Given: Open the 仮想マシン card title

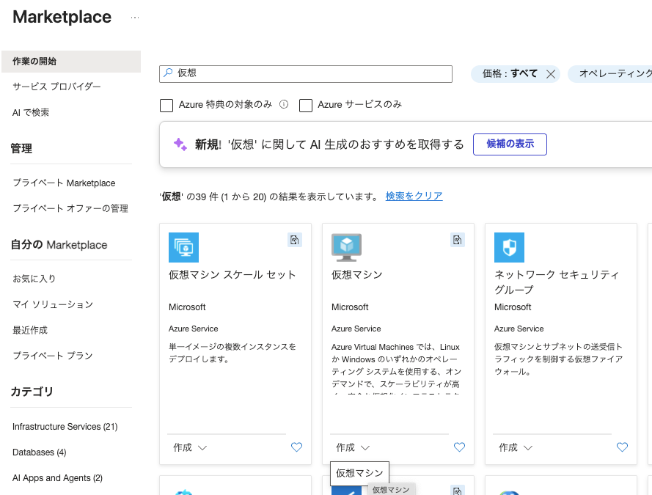Looking at the screenshot, I should click(356, 275).
